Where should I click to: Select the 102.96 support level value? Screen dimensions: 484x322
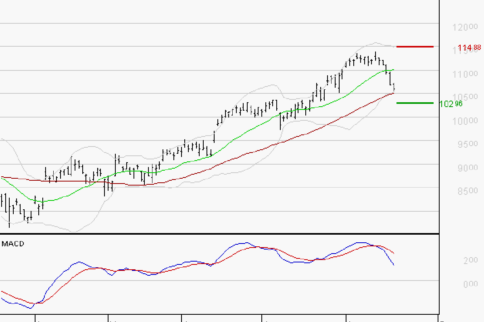pos(451,104)
